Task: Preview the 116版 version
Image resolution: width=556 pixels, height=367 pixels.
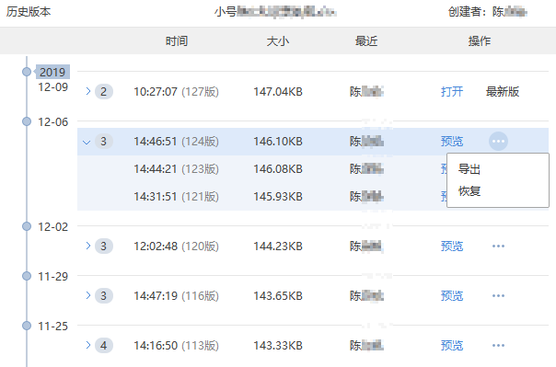Action: point(452,296)
